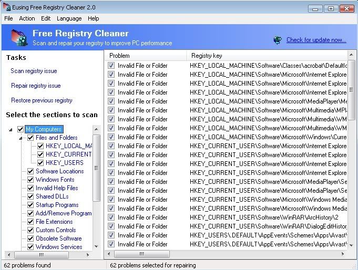Click Check for update now link
The width and height of the screenshot is (358, 270).
[x=316, y=40]
